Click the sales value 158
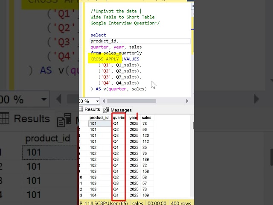The image size is (273, 205). (x=145, y=171)
